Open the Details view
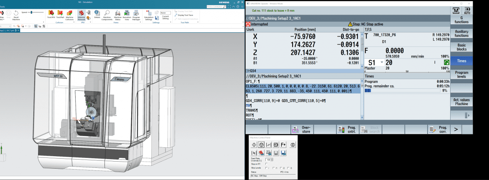Screen dimensions: 489x180 (97, 15)
